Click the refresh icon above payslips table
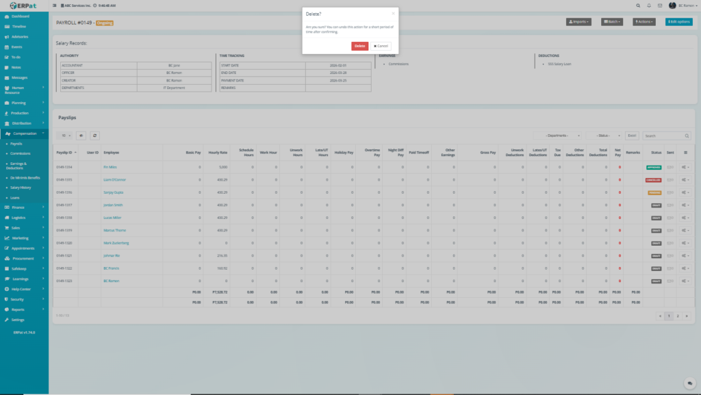This screenshot has height=395, width=701. [x=94, y=136]
